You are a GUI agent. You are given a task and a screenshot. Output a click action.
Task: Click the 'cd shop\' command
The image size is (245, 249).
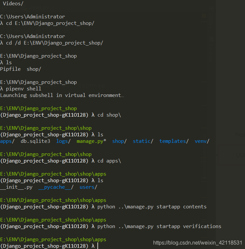109,115
